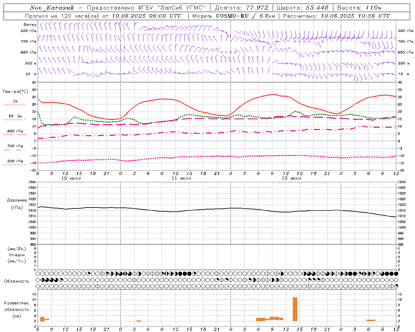
Task: Click the calculated time 10.06.2025 10:39 UTC
Action: click(x=355, y=16)
